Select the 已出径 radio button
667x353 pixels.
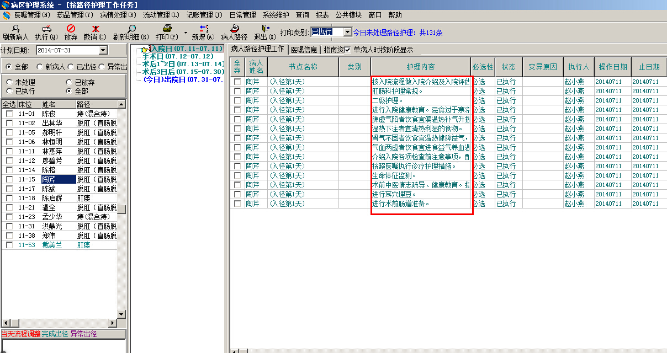71,67
